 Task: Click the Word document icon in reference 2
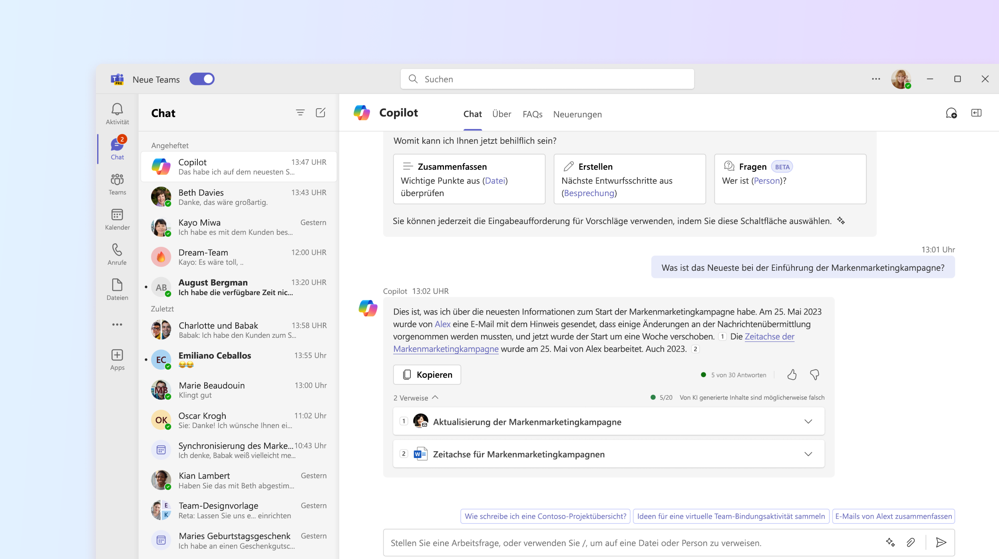pos(420,454)
